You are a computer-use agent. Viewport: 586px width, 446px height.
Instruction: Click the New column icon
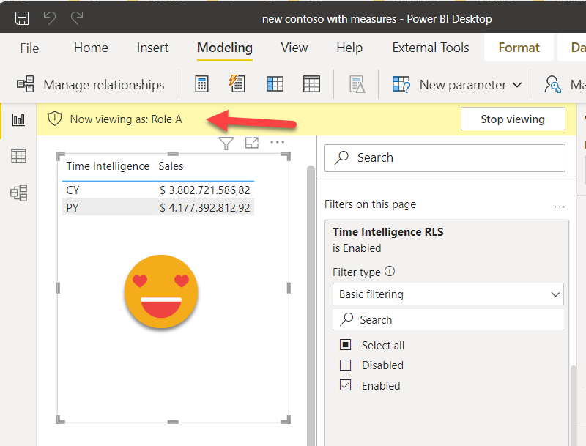coord(275,84)
